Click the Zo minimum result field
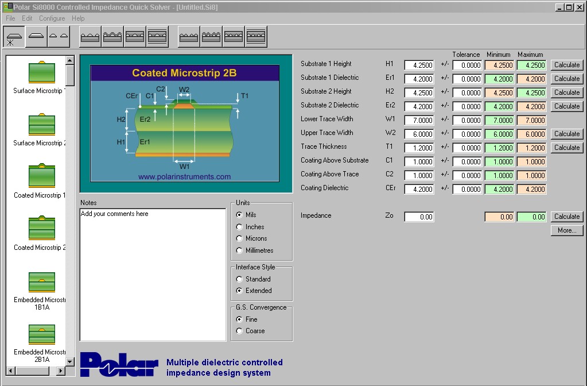Image resolution: width=587 pixels, height=386 pixels. tap(499, 217)
